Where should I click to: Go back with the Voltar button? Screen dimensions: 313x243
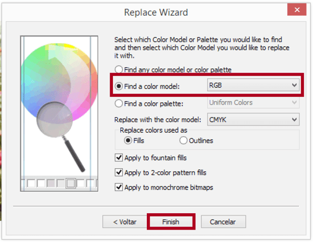click(x=125, y=221)
